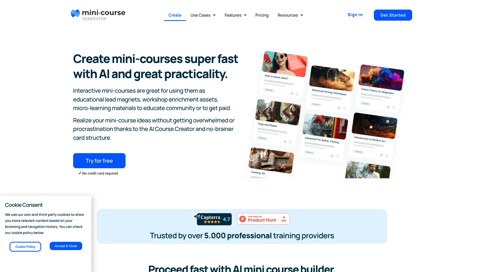Click the Cookie Policy link
Screen dimensions: 484x272
tap(25, 246)
